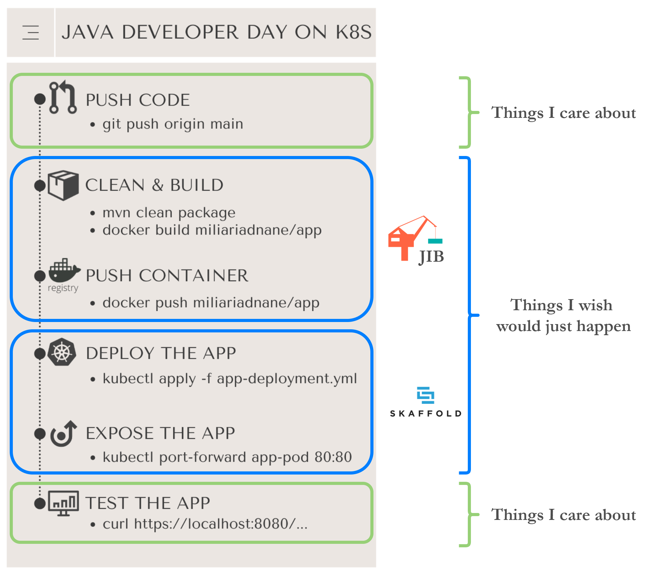645x574 pixels.
Task: Select the timeline dot at PUSH CODE
Action: tap(40, 99)
